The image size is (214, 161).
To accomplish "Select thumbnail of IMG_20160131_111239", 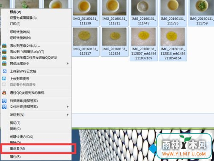I will point(85,8).
